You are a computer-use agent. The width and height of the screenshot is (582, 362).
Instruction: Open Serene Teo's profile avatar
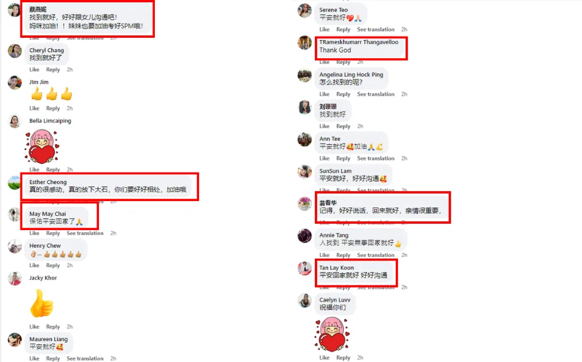click(304, 10)
